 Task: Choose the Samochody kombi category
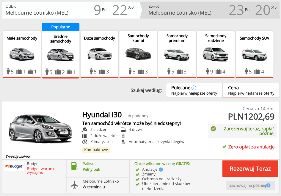point(138,54)
